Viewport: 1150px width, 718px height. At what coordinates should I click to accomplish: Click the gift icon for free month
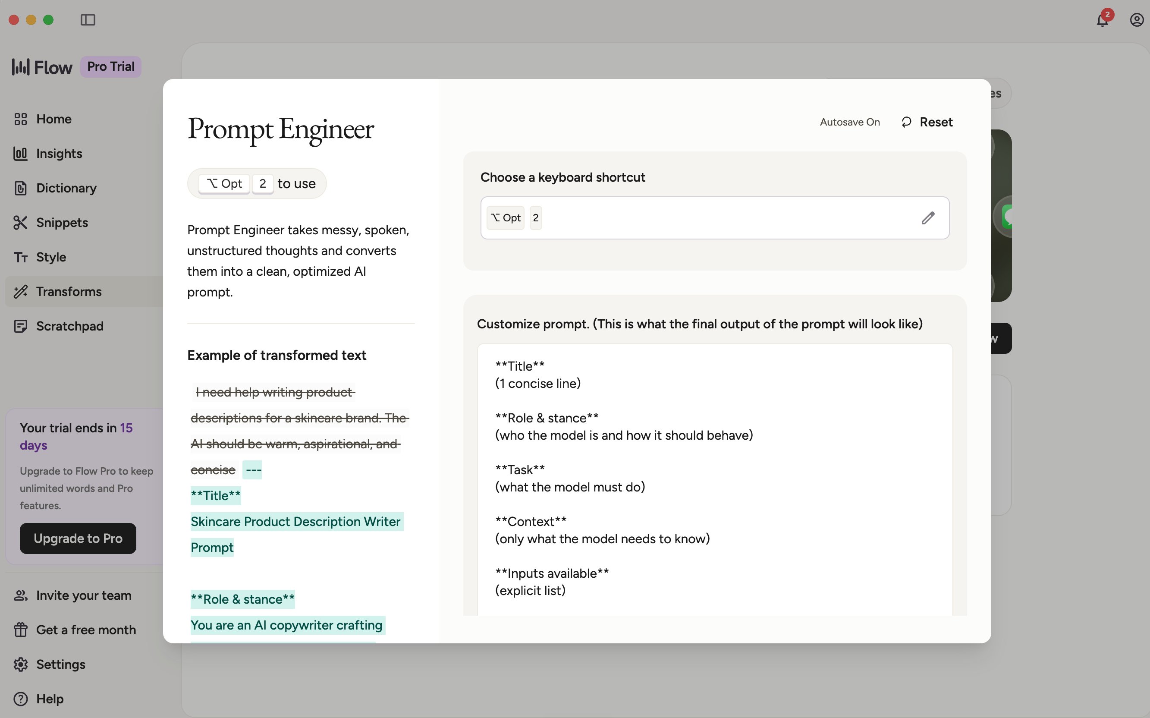[20, 630]
